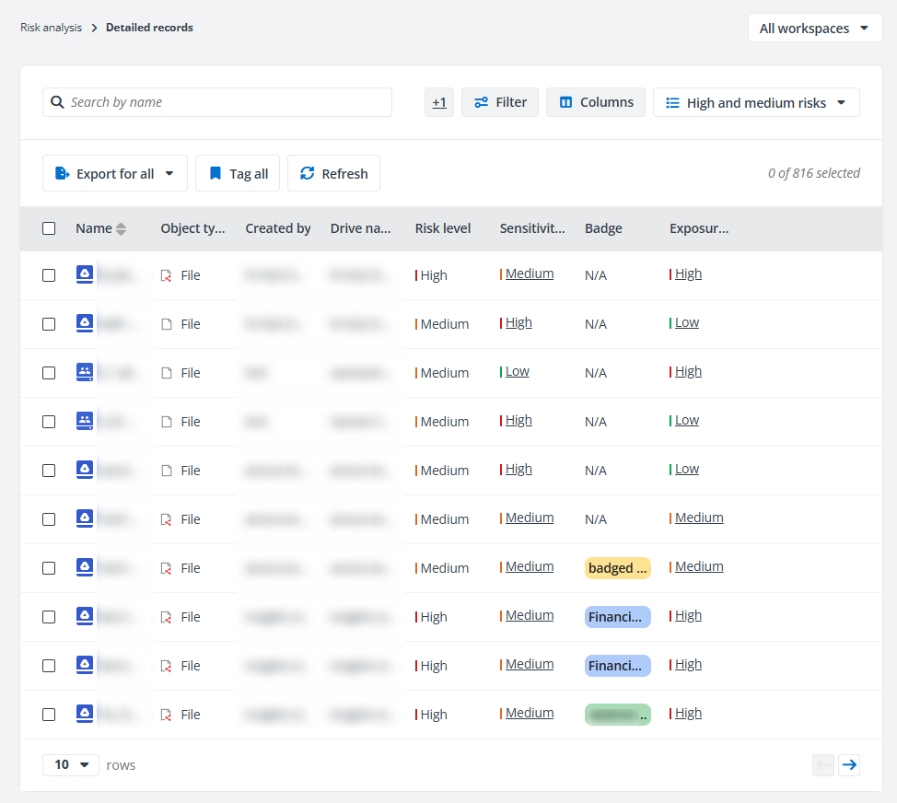Check the fourth row's checkbox
897x803 pixels.
click(x=49, y=422)
